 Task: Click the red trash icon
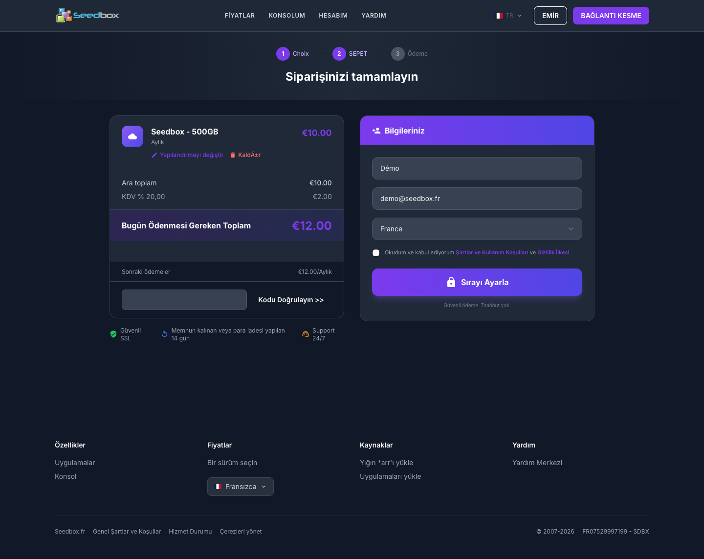click(x=233, y=155)
